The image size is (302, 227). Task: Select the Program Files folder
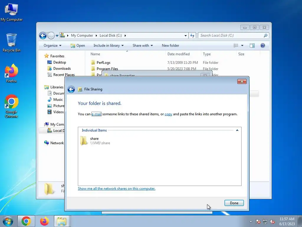[x=107, y=69]
